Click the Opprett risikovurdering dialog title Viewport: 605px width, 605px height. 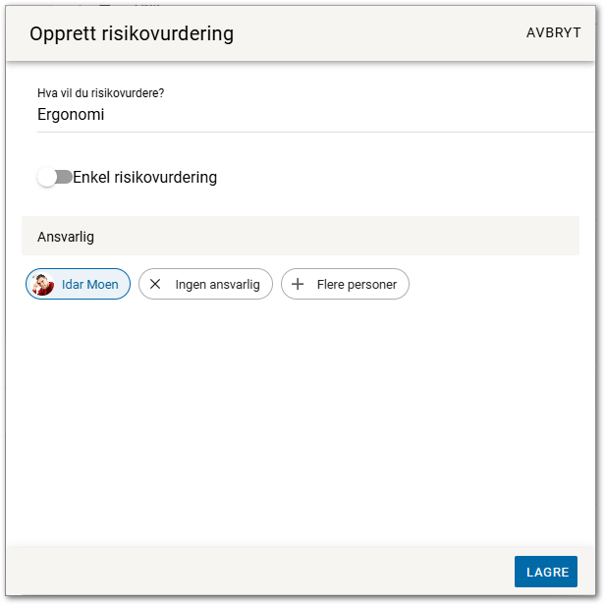[132, 34]
